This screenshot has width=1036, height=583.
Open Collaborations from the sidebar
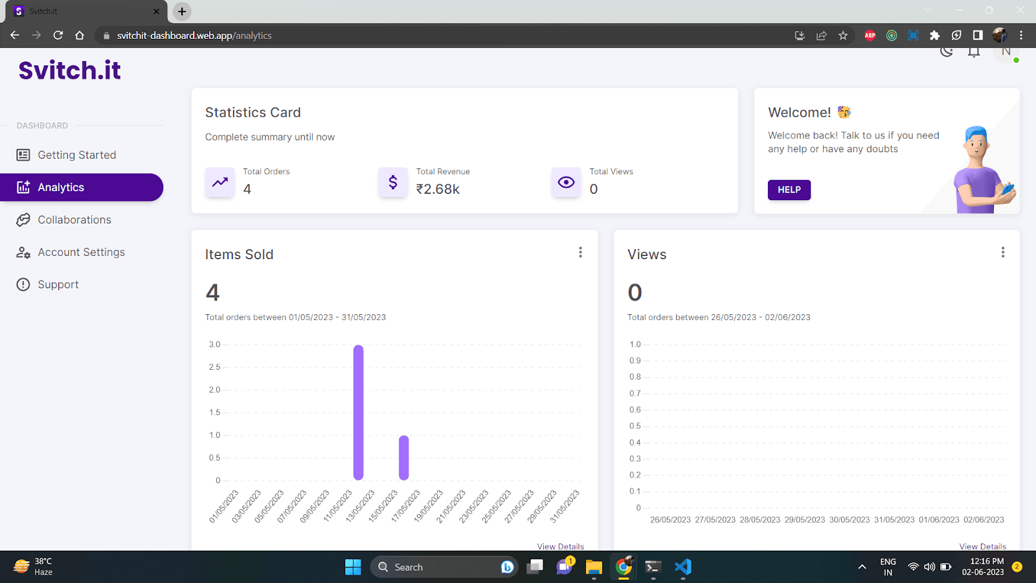pyautogui.click(x=82, y=220)
